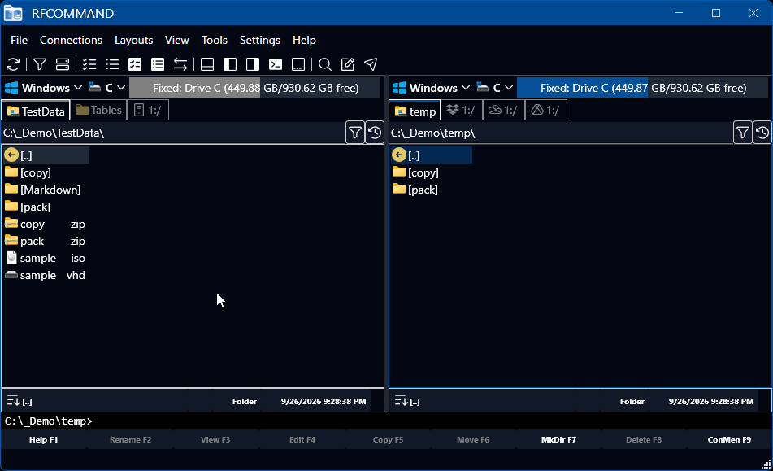This screenshot has height=471, width=773.
Task: Toggle the filled checklist view icon
Action: click(x=135, y=64)
